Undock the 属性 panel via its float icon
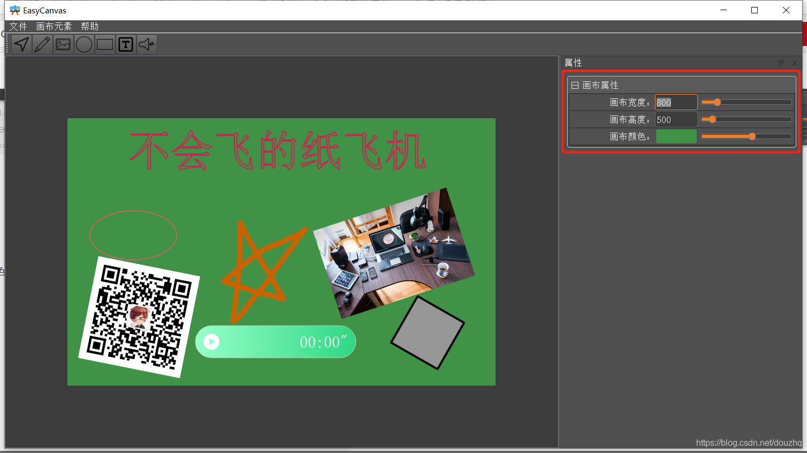807x453 pixels. click(x=781, y=63)
